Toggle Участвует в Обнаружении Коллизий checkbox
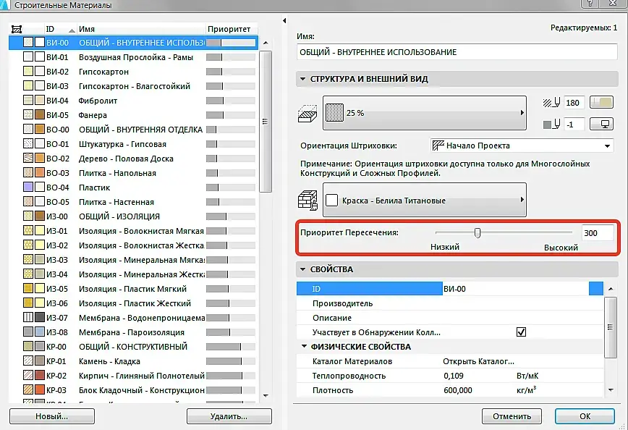The width and height of the screenshot is (628, 430). tap(521, 332)
